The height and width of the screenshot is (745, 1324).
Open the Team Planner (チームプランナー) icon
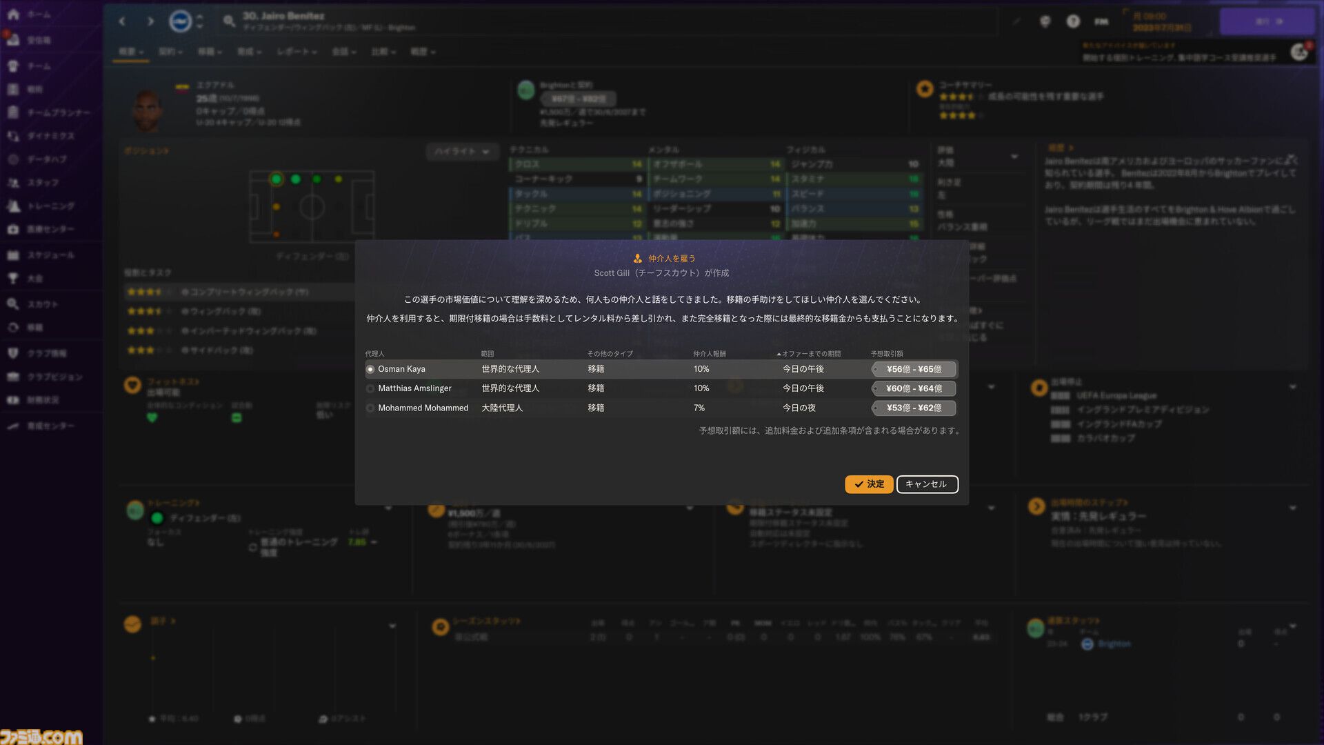[x=13, y=112]
